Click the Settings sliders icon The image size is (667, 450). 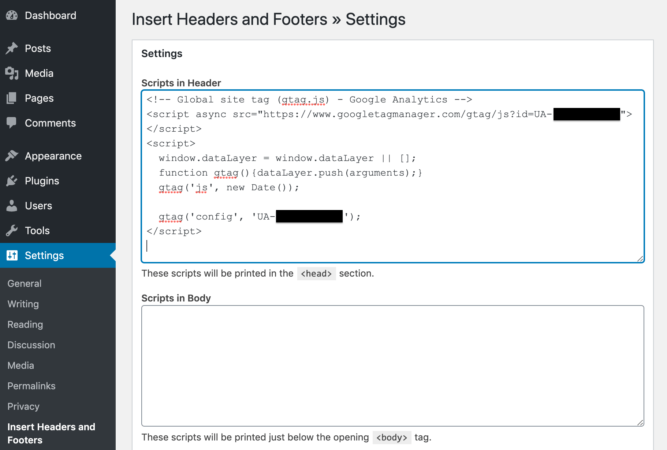click(x=12, y=255)
